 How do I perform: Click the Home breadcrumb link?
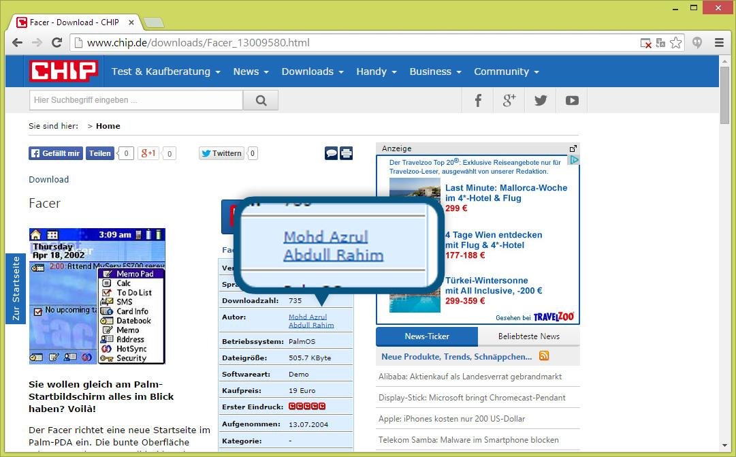(108, 126)
